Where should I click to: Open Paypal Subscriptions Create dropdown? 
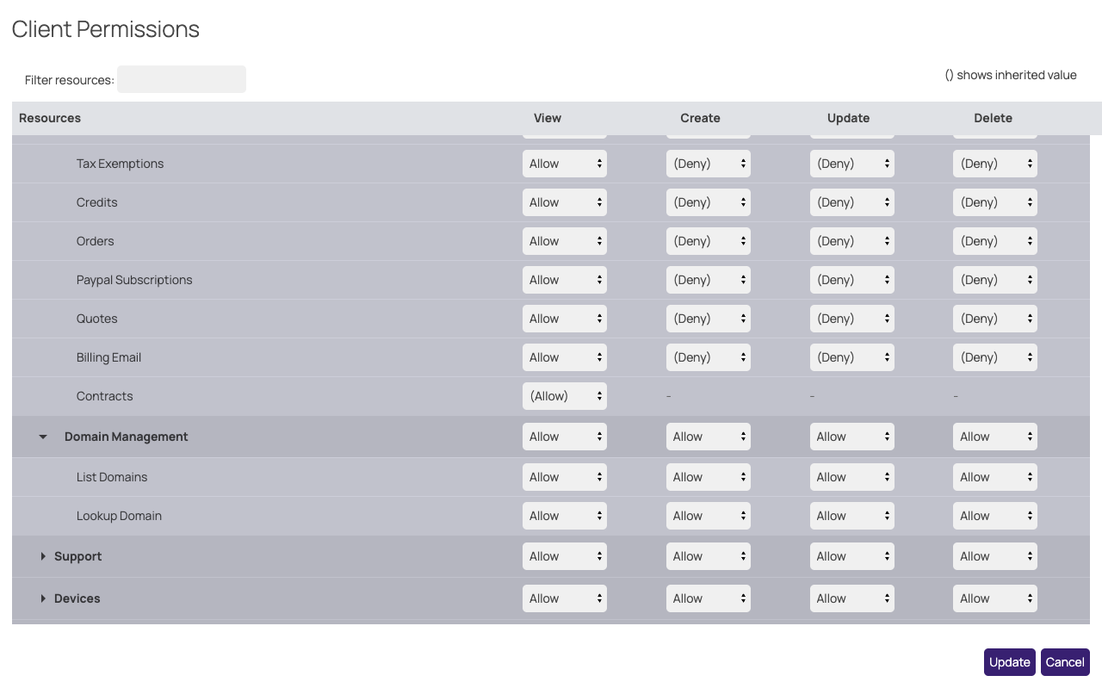click(x=709, y=280)
